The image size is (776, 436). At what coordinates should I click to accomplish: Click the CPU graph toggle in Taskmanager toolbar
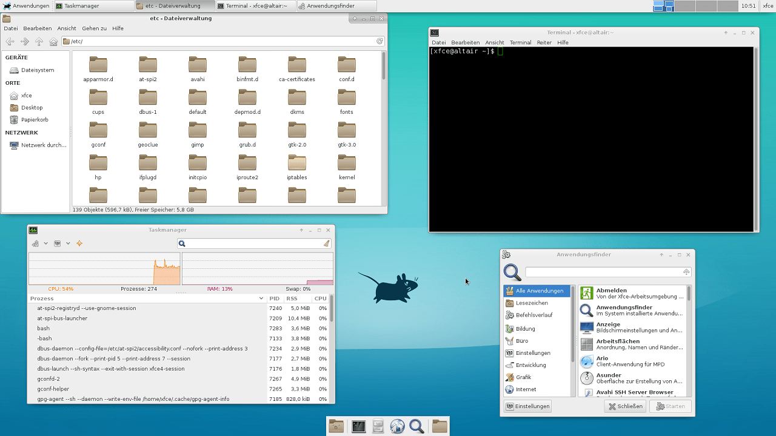point(35,243)
